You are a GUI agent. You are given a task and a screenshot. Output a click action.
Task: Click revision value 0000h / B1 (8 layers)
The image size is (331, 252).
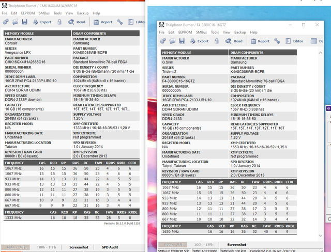coord(179,175)
